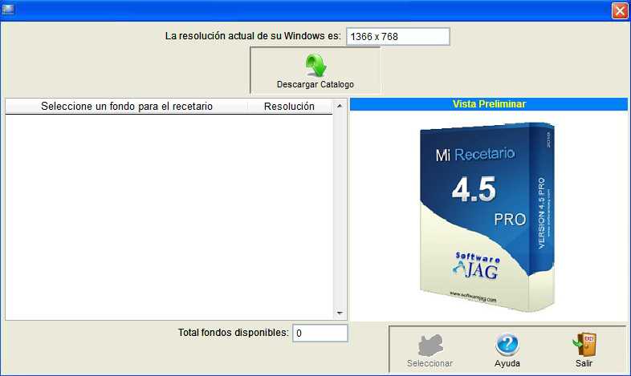Close the window with the red X
The width and height of the screenshot is (631, 376).
(x=620, y=10)
